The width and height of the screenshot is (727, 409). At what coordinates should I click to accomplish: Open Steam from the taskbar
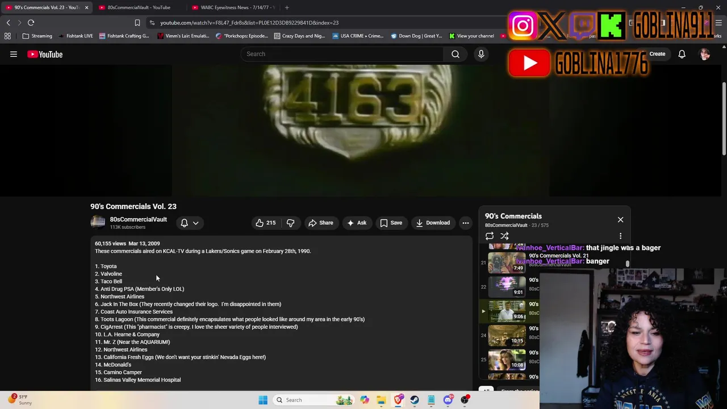(x=415, y=400)
